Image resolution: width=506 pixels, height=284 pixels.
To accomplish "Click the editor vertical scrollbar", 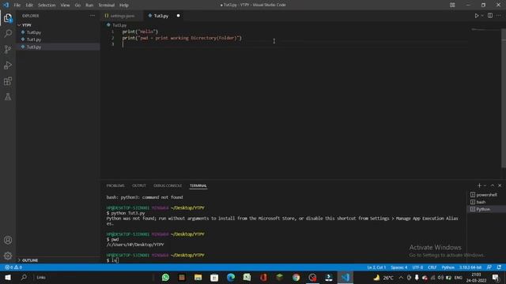I will 504,98.
